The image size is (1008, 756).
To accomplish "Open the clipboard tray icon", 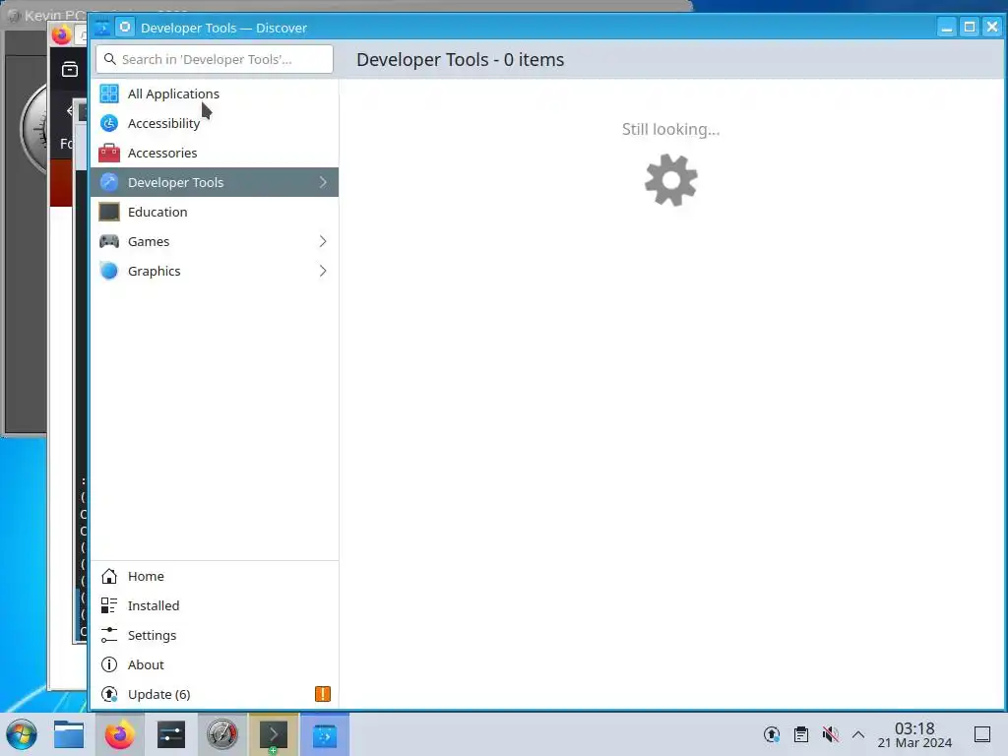I will pos(801,734).
